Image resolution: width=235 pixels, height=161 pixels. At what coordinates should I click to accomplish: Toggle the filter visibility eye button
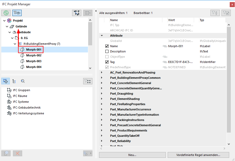17,13
